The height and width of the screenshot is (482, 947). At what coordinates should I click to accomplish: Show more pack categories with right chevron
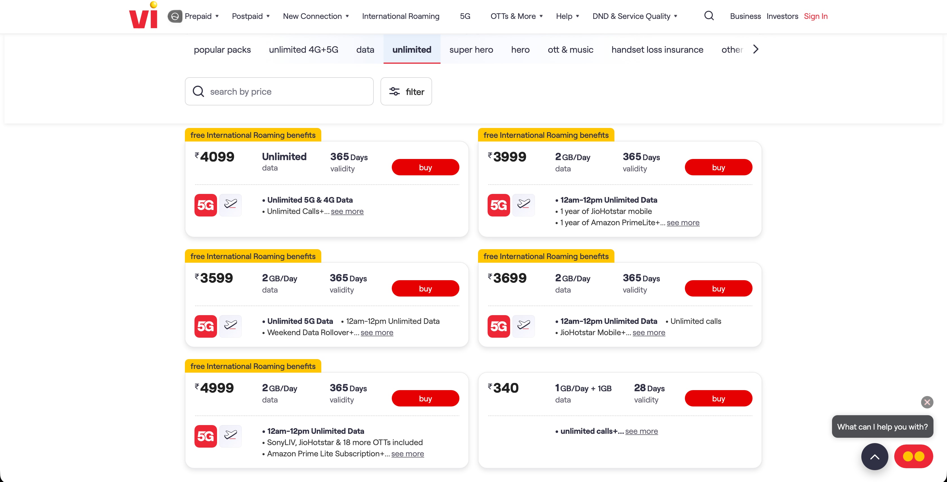point(755,49)
